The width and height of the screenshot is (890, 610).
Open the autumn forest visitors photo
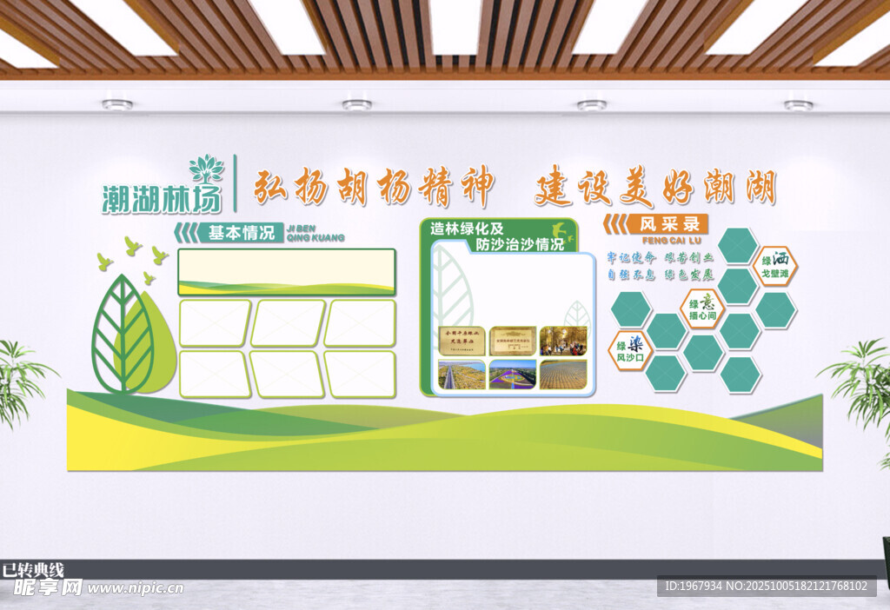563,341
